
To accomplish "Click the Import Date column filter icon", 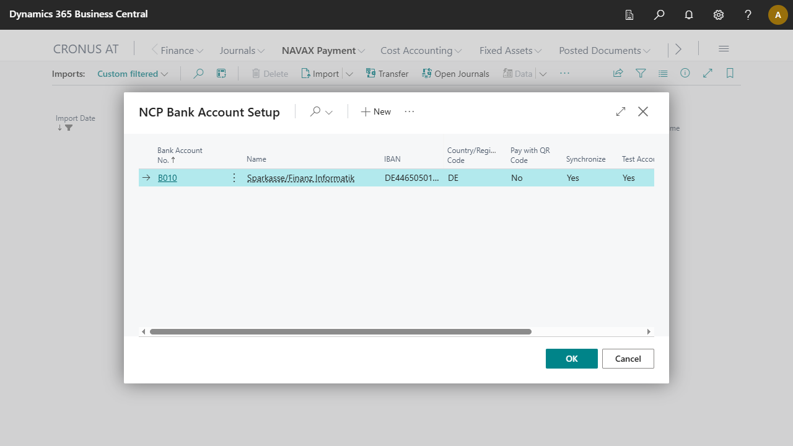I will (69, 128).
